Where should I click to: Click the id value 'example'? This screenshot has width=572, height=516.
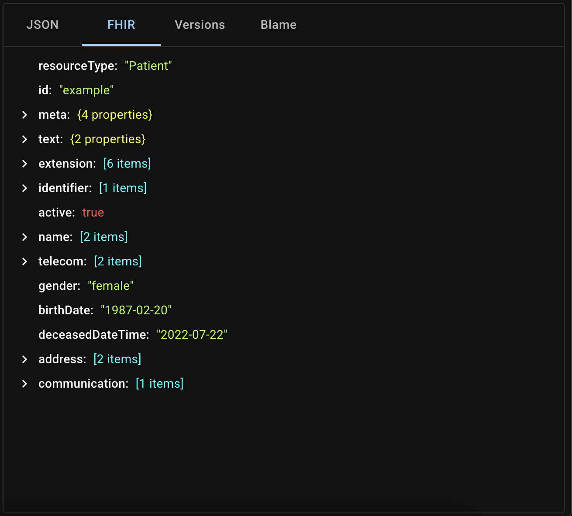pos(86,90)
